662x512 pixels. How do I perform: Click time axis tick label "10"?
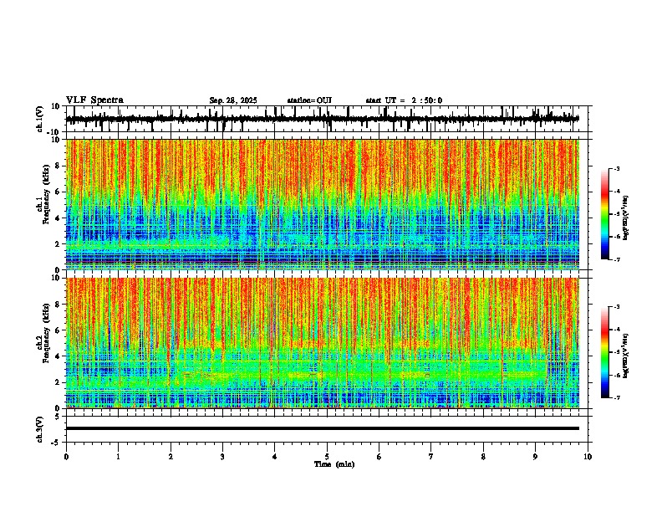point(588,457)
